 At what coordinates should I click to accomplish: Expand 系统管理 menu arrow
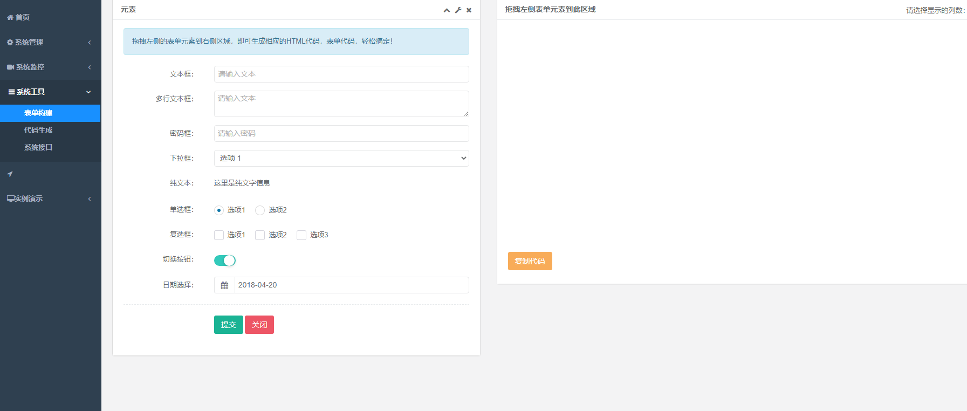point(90,42)
